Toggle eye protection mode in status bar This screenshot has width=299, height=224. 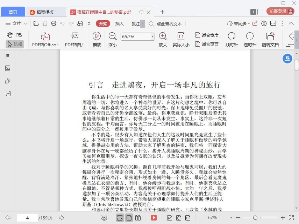point(104,218)
